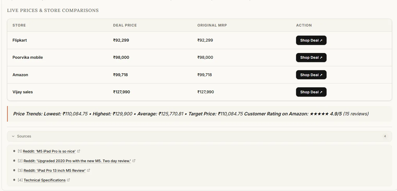Click external-link icon beside Technical Specifications
This screenshot has width=397, height=191.
[69, 180]
